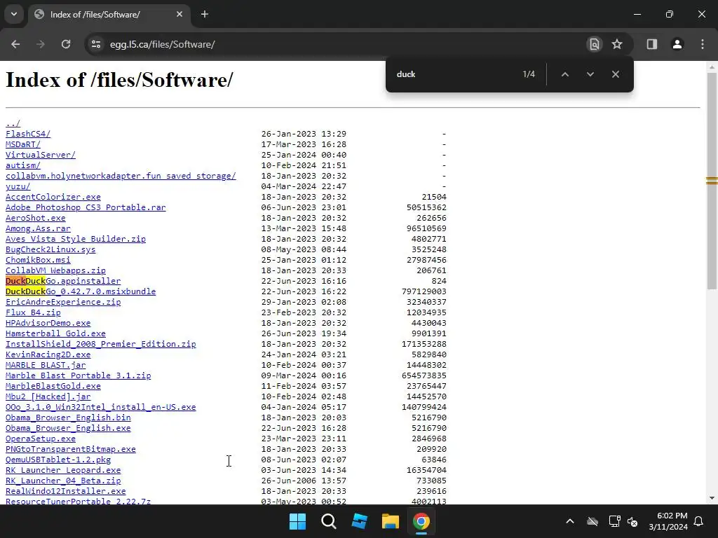Open Roblox Studio from the taskbar

[x=360, y=521]
